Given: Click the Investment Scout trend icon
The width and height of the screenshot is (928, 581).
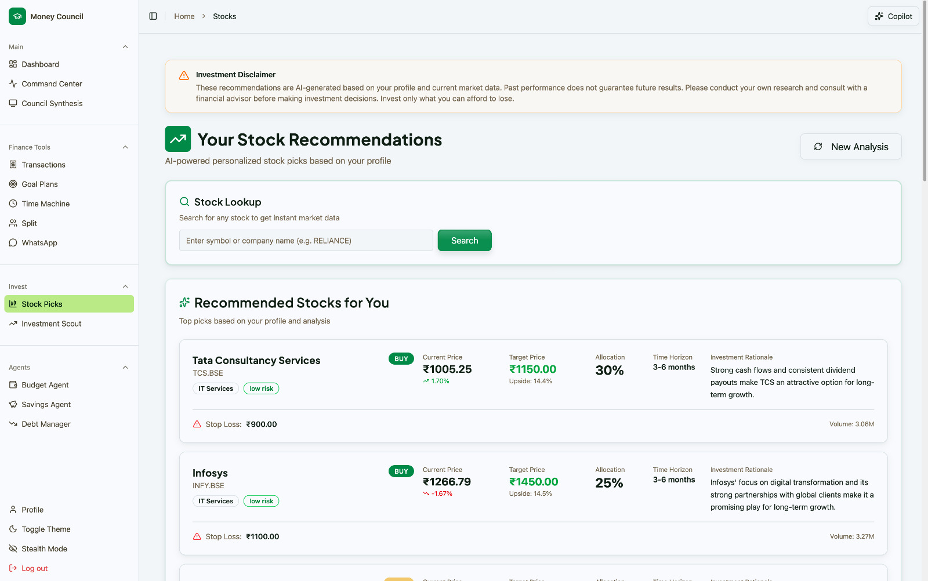Looking at the screenshot, I should (x=13, y=324).
